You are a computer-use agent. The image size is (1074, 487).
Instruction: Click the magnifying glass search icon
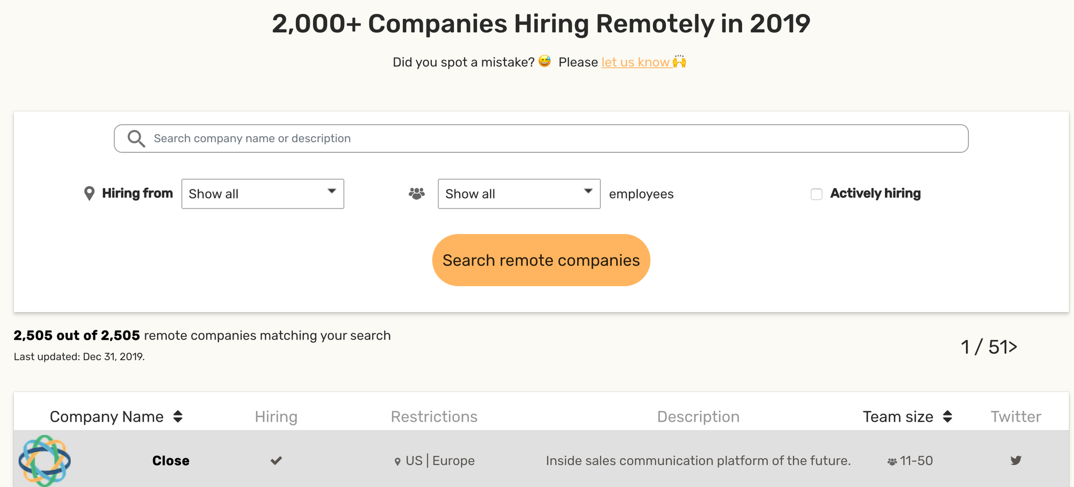(136, 139)
